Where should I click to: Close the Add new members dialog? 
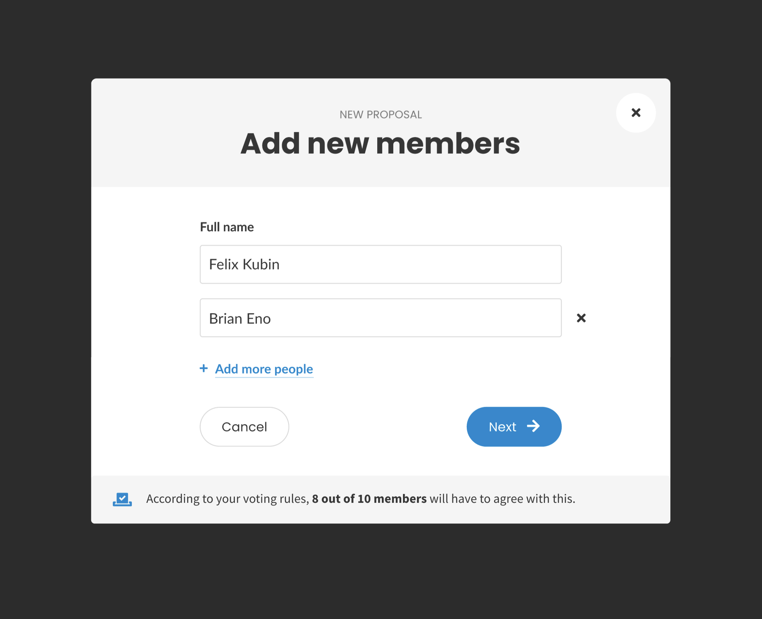click(636, 113)
